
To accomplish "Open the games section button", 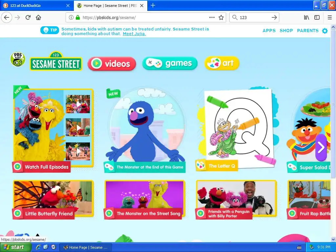I will click(170, 63).
